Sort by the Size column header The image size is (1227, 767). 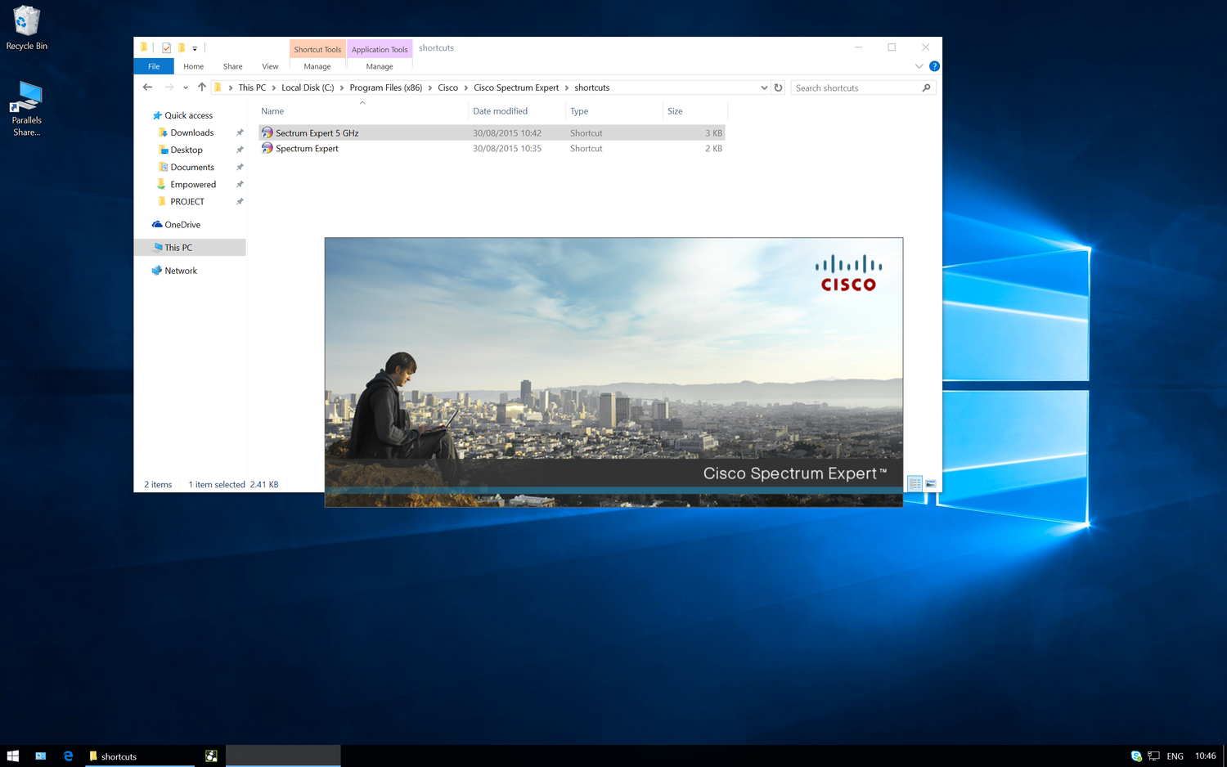click(694, 111)
